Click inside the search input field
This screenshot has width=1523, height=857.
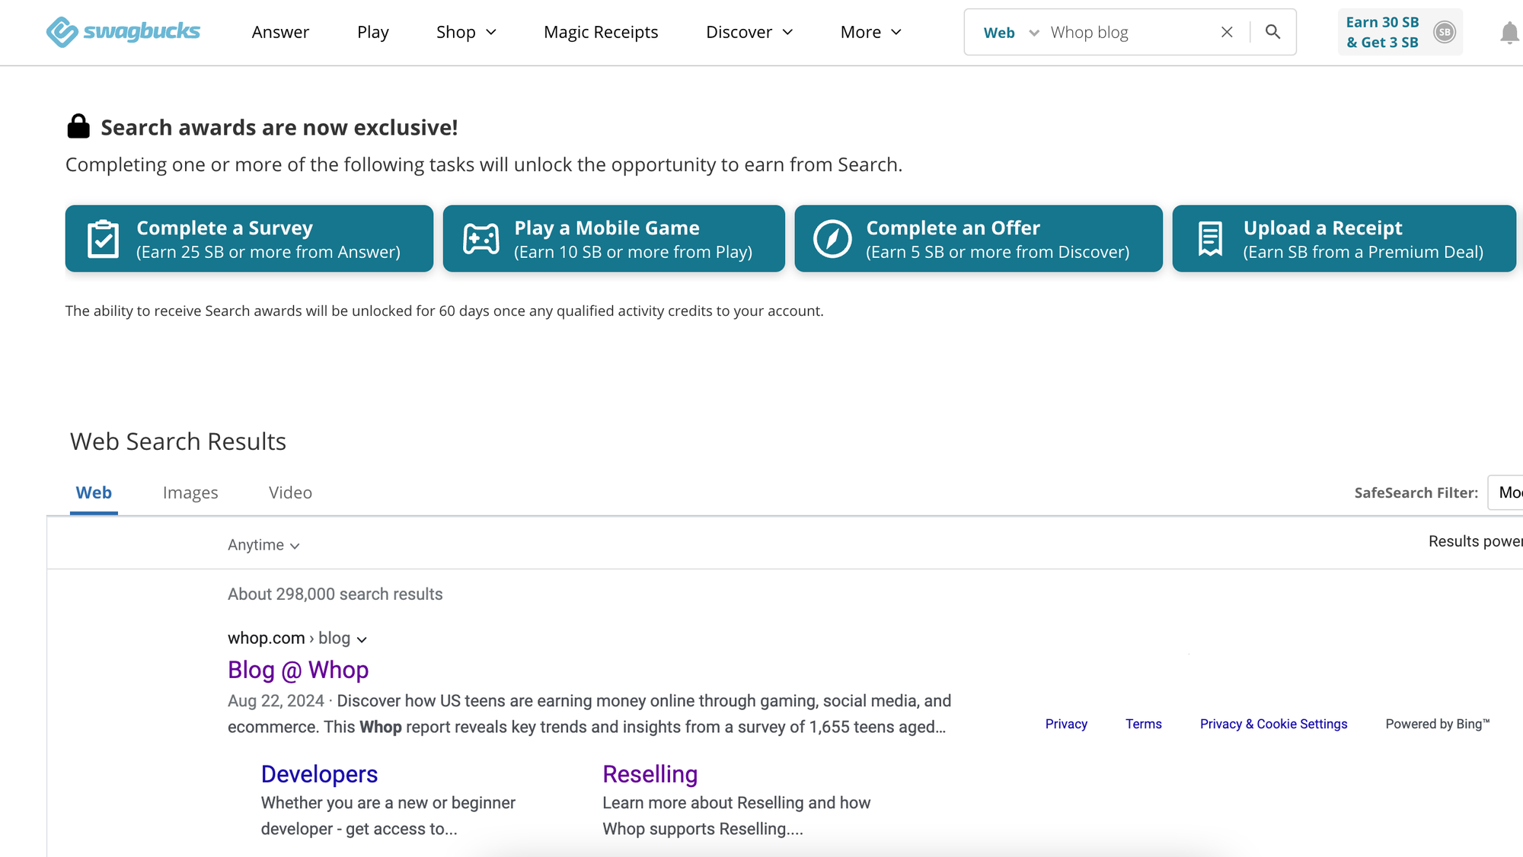tap(1127, 32)
